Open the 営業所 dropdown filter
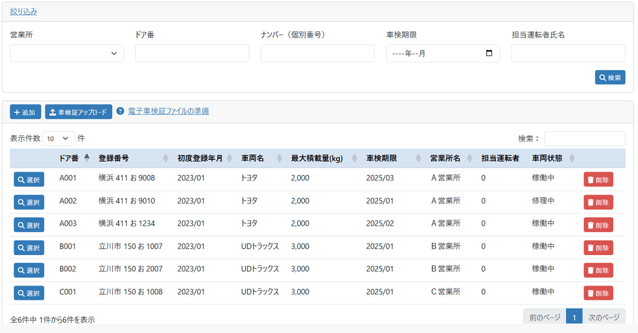Screen dimensions: 638x333 coord(67,54)
